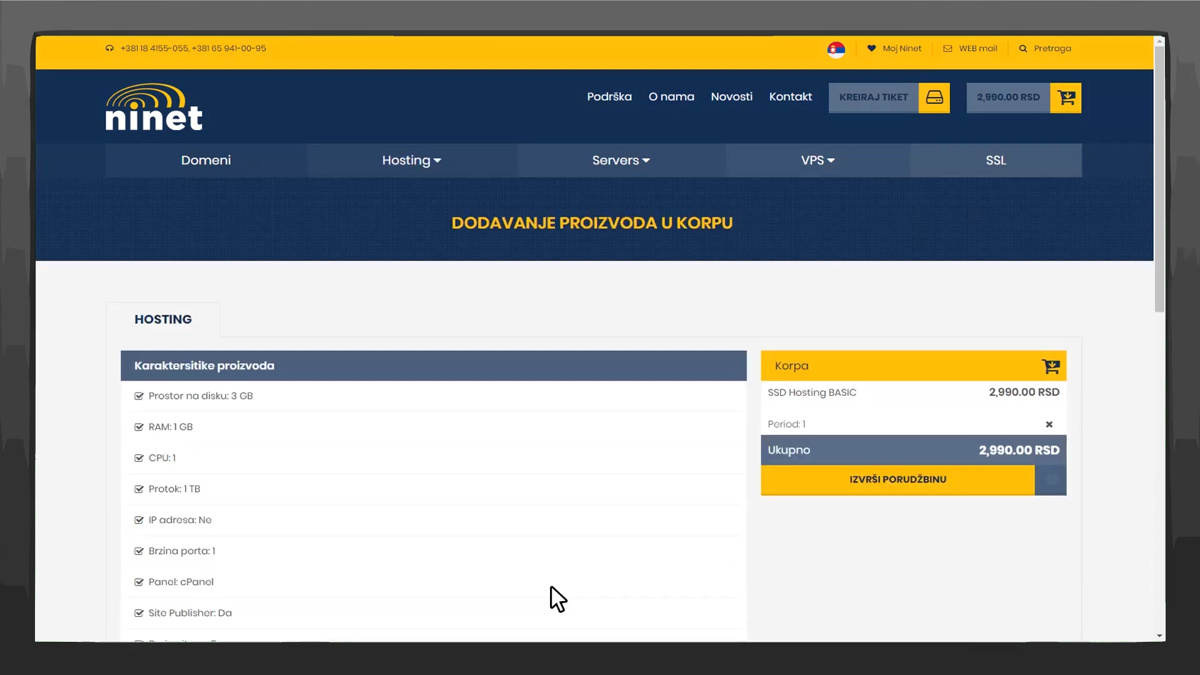Expand the VPS dropdown menu
1200x675 pixels.
point(817,161)
